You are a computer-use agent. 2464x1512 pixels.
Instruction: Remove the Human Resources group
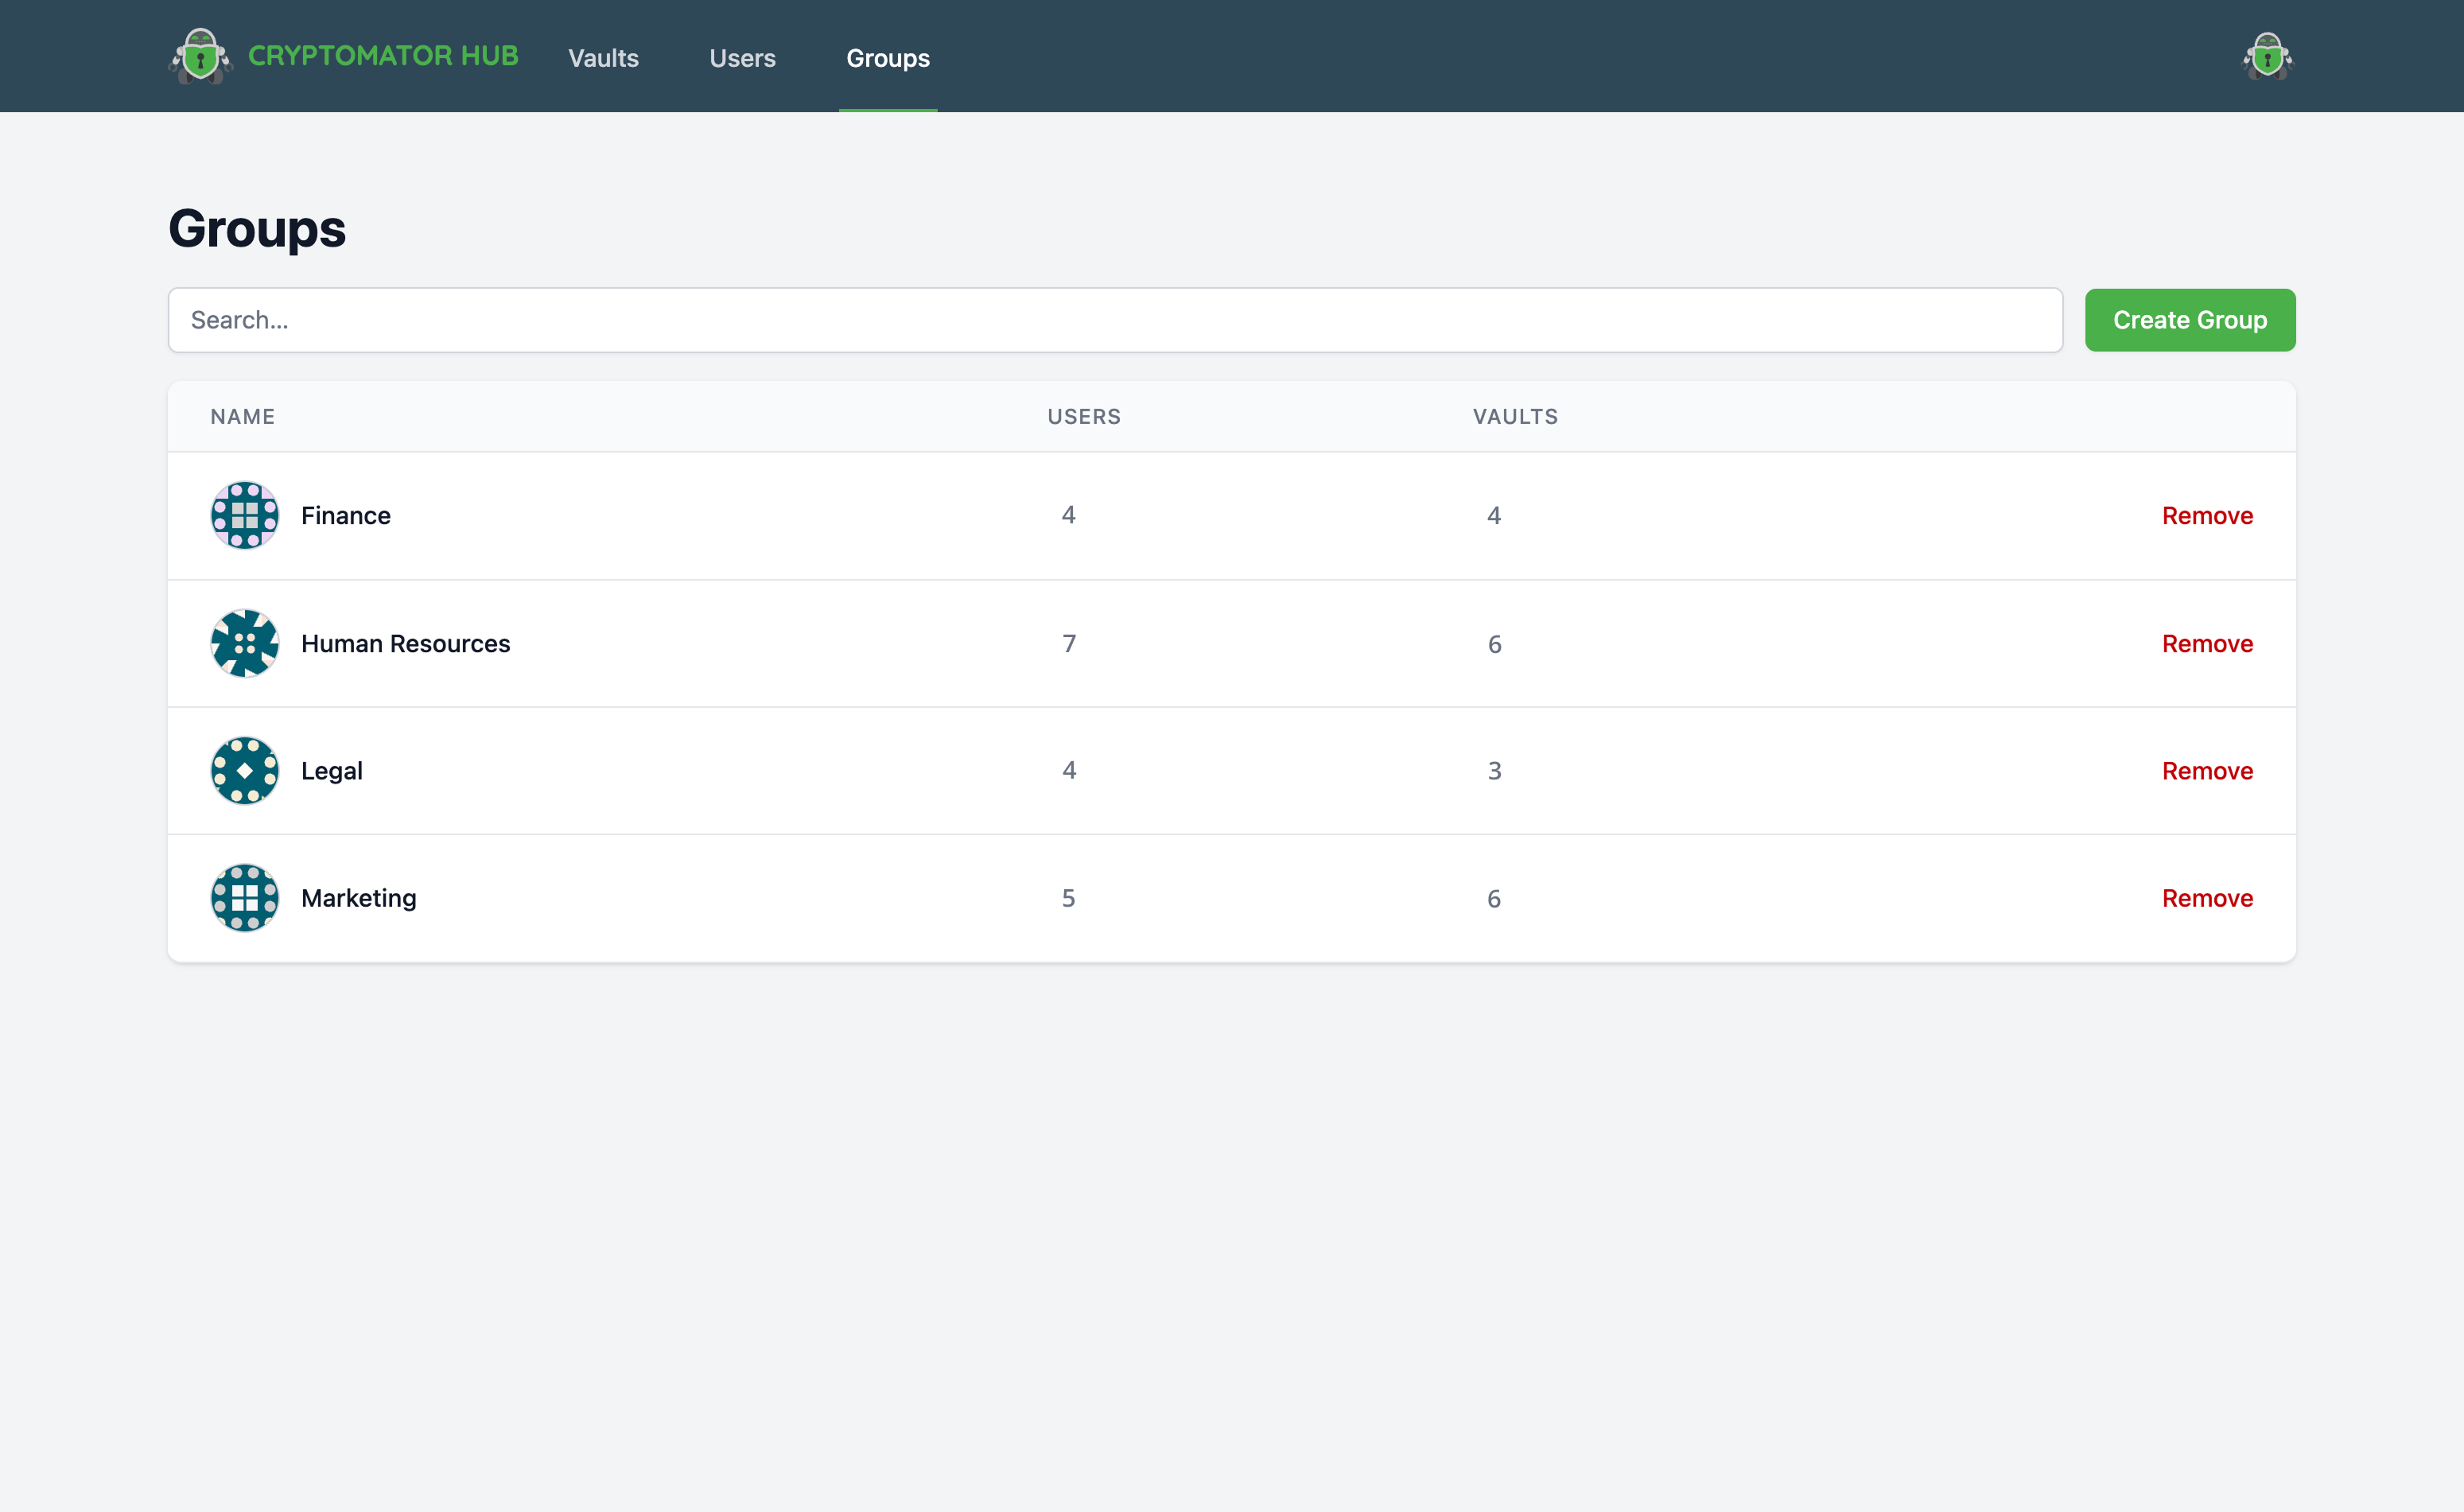(2206, 644)
